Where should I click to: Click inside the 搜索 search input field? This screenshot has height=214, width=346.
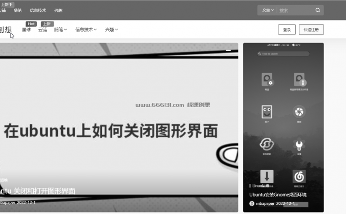[295, 10]
